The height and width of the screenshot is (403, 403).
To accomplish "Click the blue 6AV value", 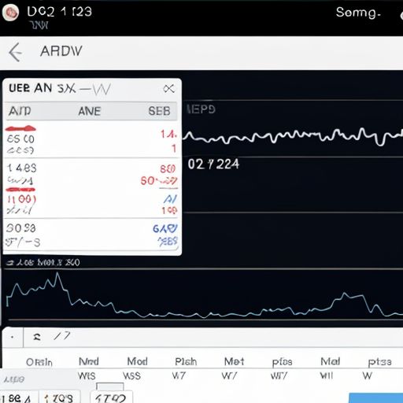I will pyautogui.click(x=165, y=228).
